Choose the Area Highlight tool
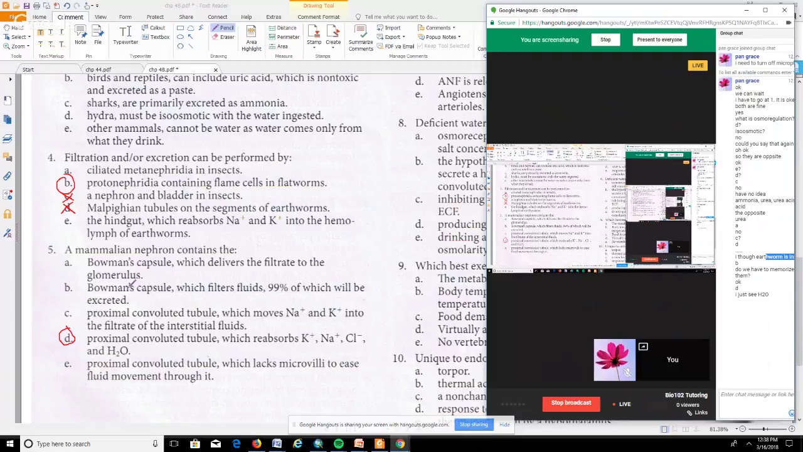The image size is (803, 452). 251,39
